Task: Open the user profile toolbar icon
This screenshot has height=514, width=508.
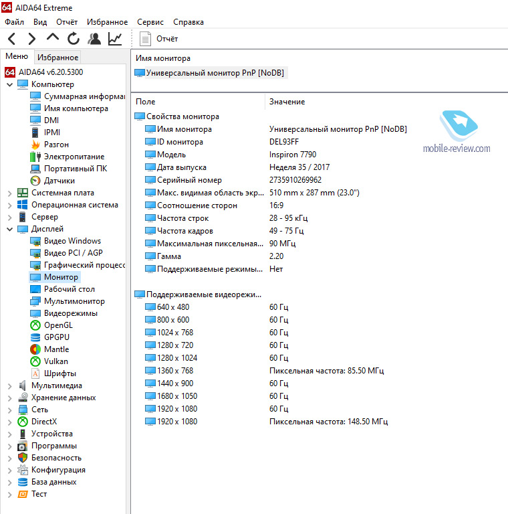Action: [x=94, y=39]
